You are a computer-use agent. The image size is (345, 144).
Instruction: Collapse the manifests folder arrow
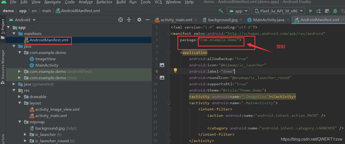(x=14, y=34)
